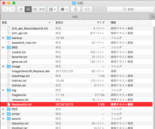Select the thrdhist.txt file name
Viewport: 155px width, 129px height.
point(20,128)
